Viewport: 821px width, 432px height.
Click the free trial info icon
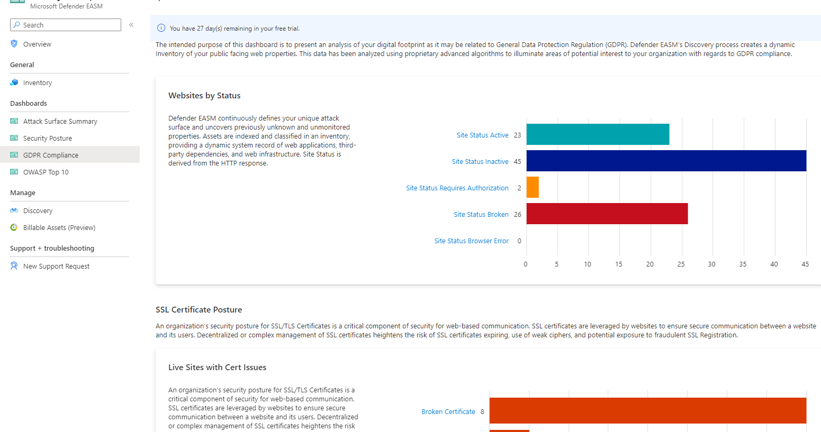tap(161, 28)
